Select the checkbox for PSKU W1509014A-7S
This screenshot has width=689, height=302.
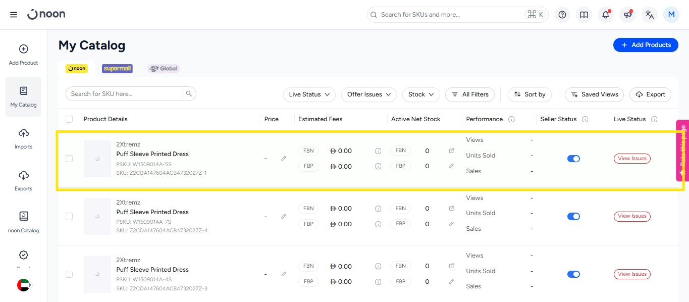(69, 216)
